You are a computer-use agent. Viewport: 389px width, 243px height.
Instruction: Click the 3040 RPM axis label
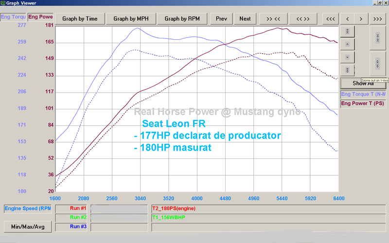pos(140,198)
